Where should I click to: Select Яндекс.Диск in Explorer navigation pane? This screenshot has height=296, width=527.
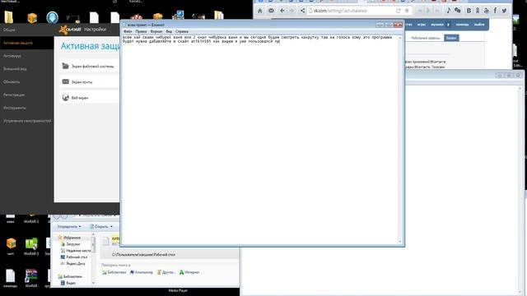point(73,264)
